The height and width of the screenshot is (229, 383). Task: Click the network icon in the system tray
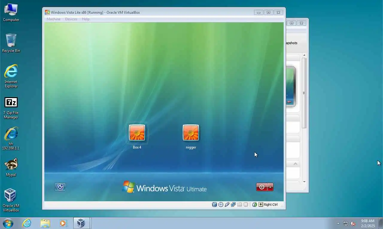coord(346,223)
